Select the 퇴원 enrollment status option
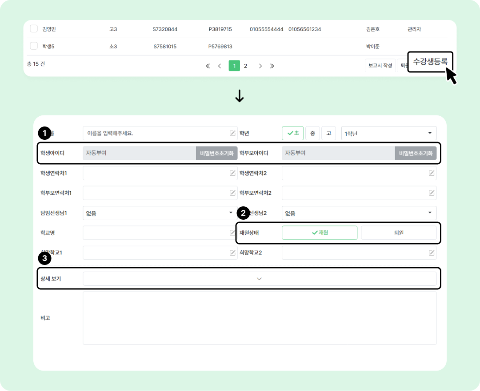The width and height of the screenshot is (480, 391). pos(399,233)
